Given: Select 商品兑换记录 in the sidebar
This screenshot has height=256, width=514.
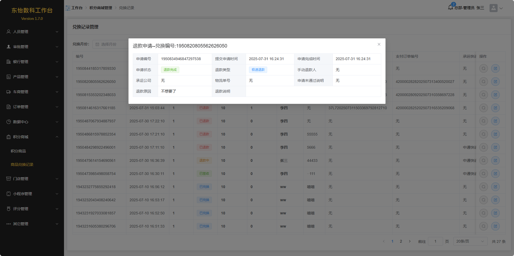Looking at the screenshot, I should [22, 164].
